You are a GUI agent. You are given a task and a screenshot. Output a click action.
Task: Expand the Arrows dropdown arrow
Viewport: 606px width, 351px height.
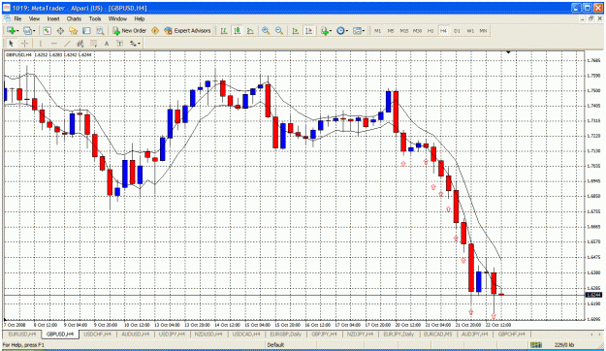tap(139, 44)
